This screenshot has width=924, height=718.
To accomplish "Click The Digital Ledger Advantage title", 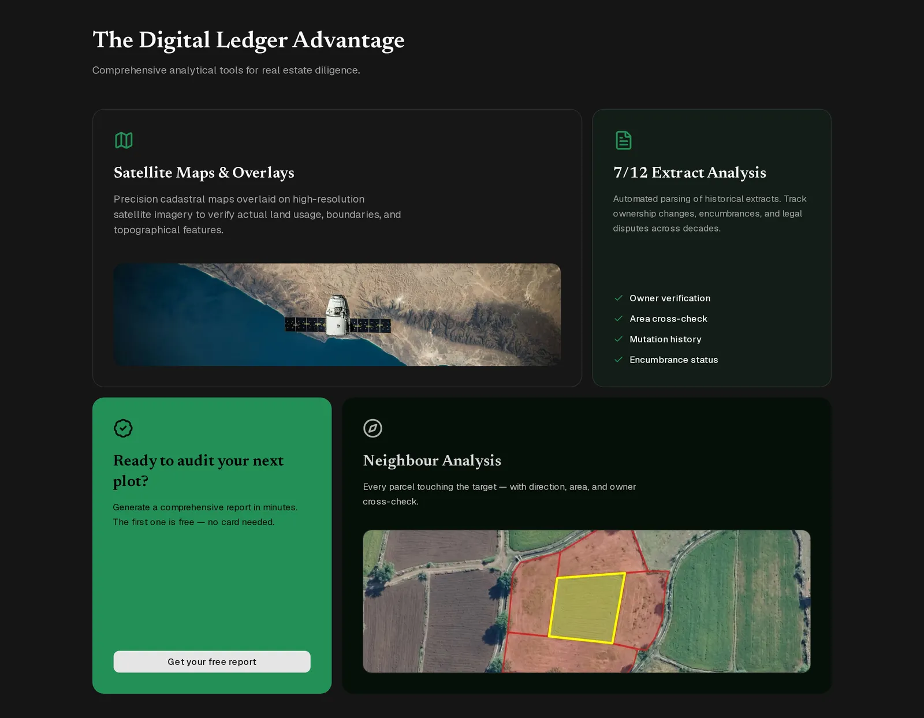I will tap(248, 40).
